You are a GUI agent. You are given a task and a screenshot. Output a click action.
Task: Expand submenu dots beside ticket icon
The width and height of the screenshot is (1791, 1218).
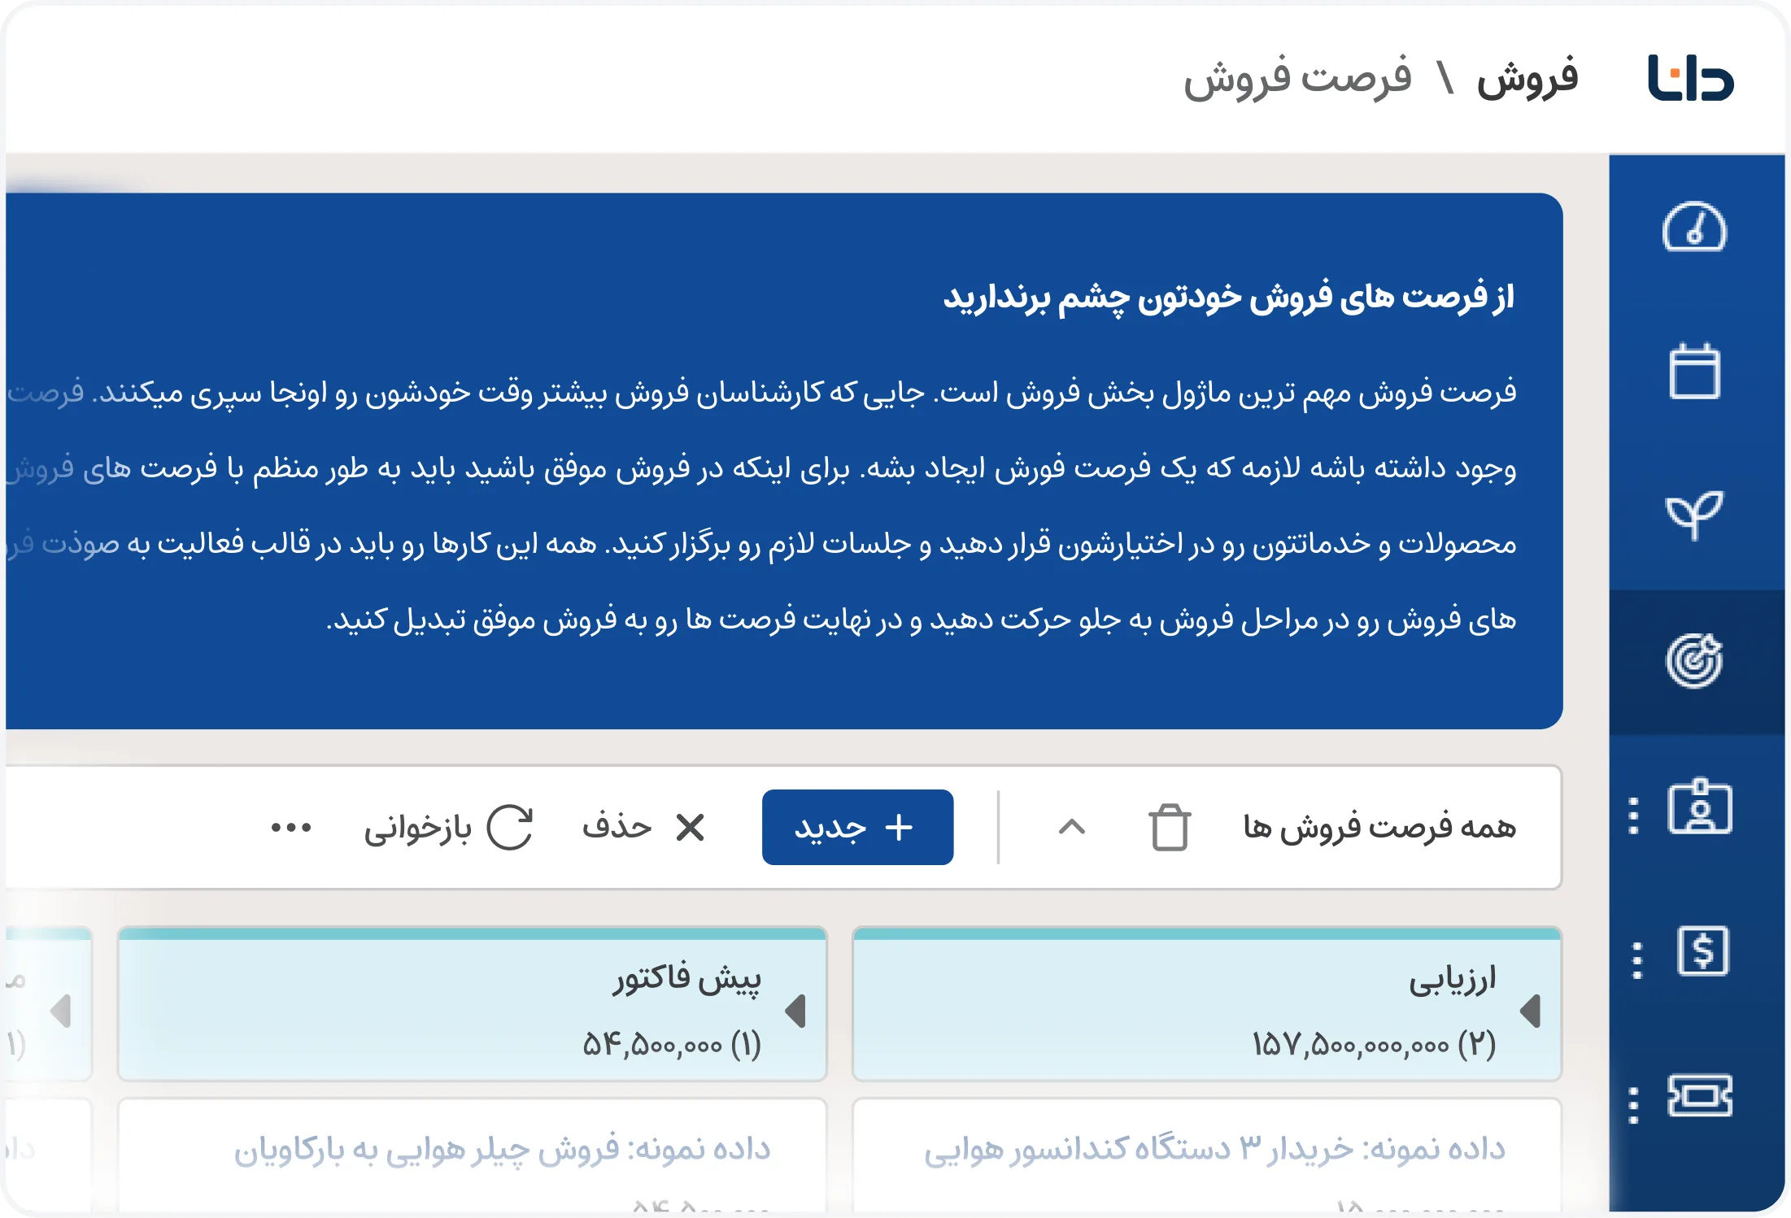point(1633,1105)
